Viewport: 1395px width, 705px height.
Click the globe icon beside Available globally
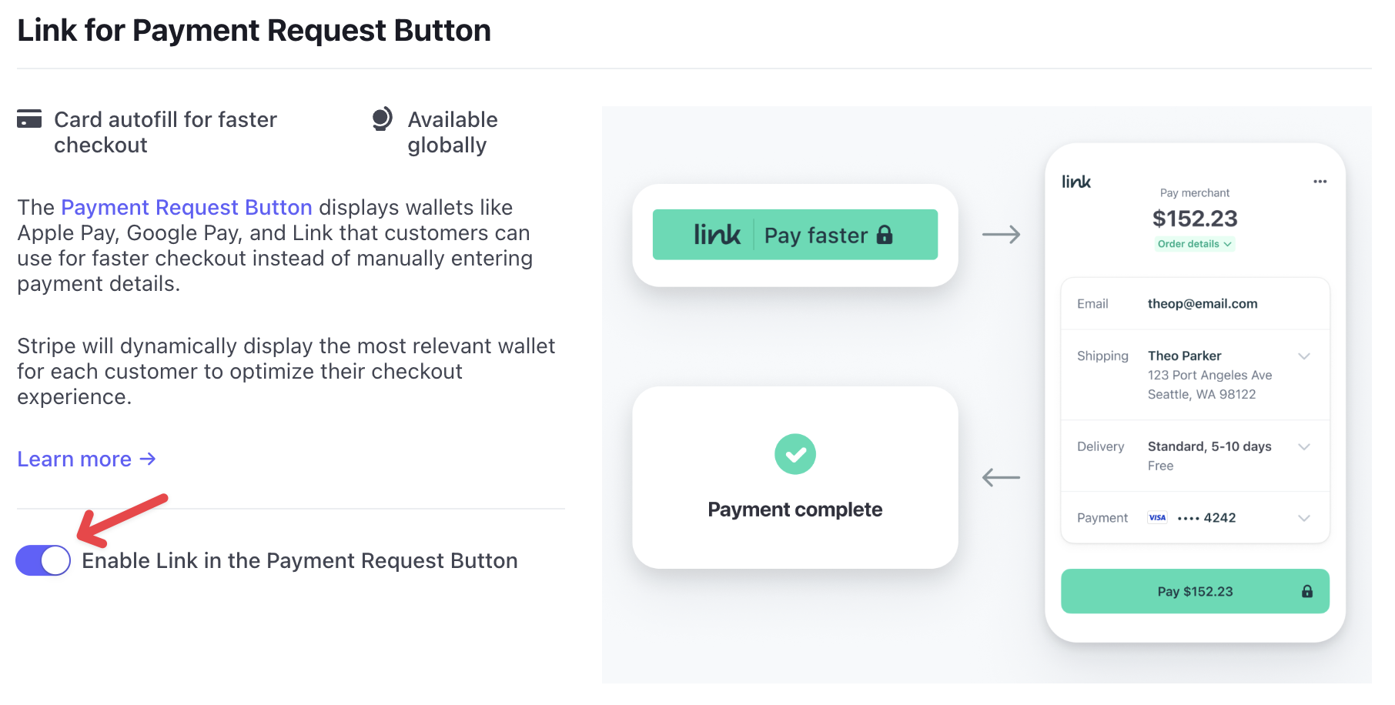382,119
